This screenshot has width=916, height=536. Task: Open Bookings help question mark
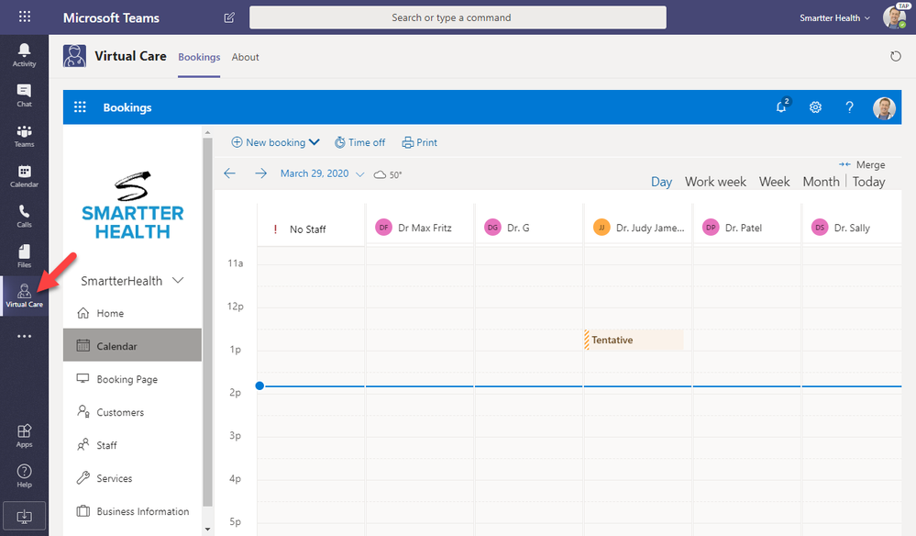pos(849,107)
